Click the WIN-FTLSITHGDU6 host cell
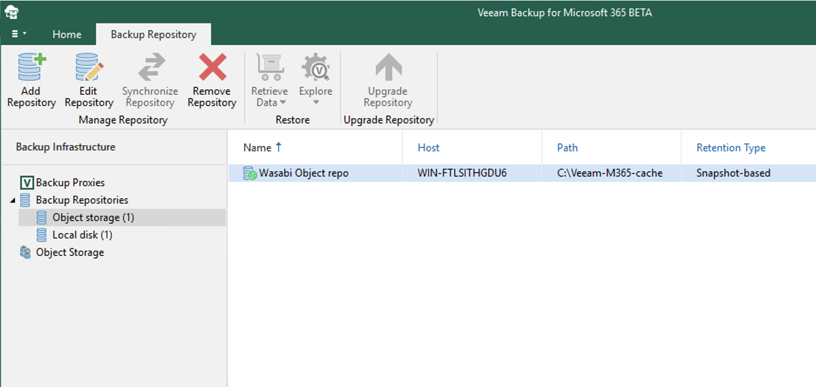 [462, 173]
